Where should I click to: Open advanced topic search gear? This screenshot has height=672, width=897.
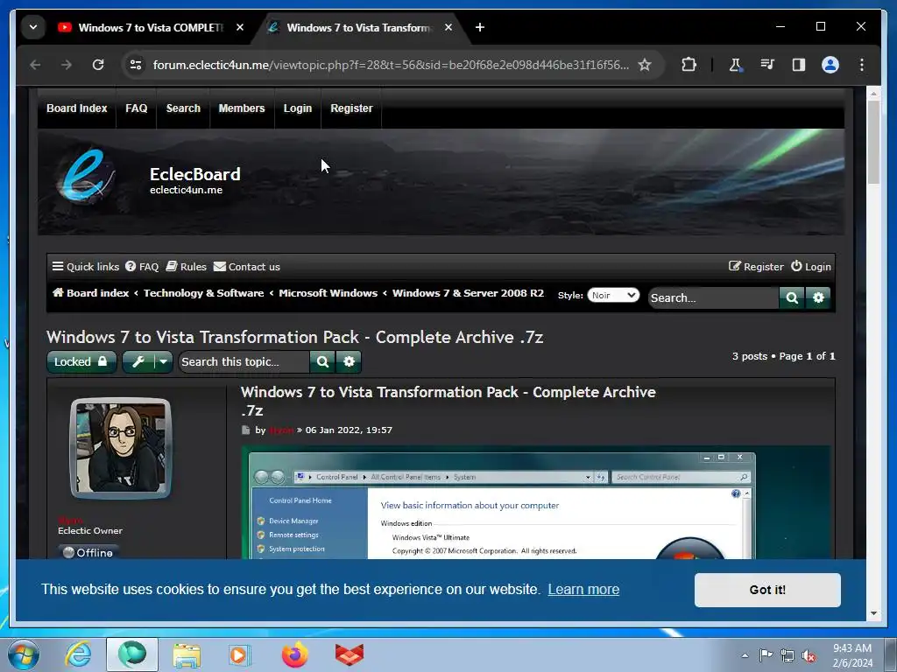[349, 361]
